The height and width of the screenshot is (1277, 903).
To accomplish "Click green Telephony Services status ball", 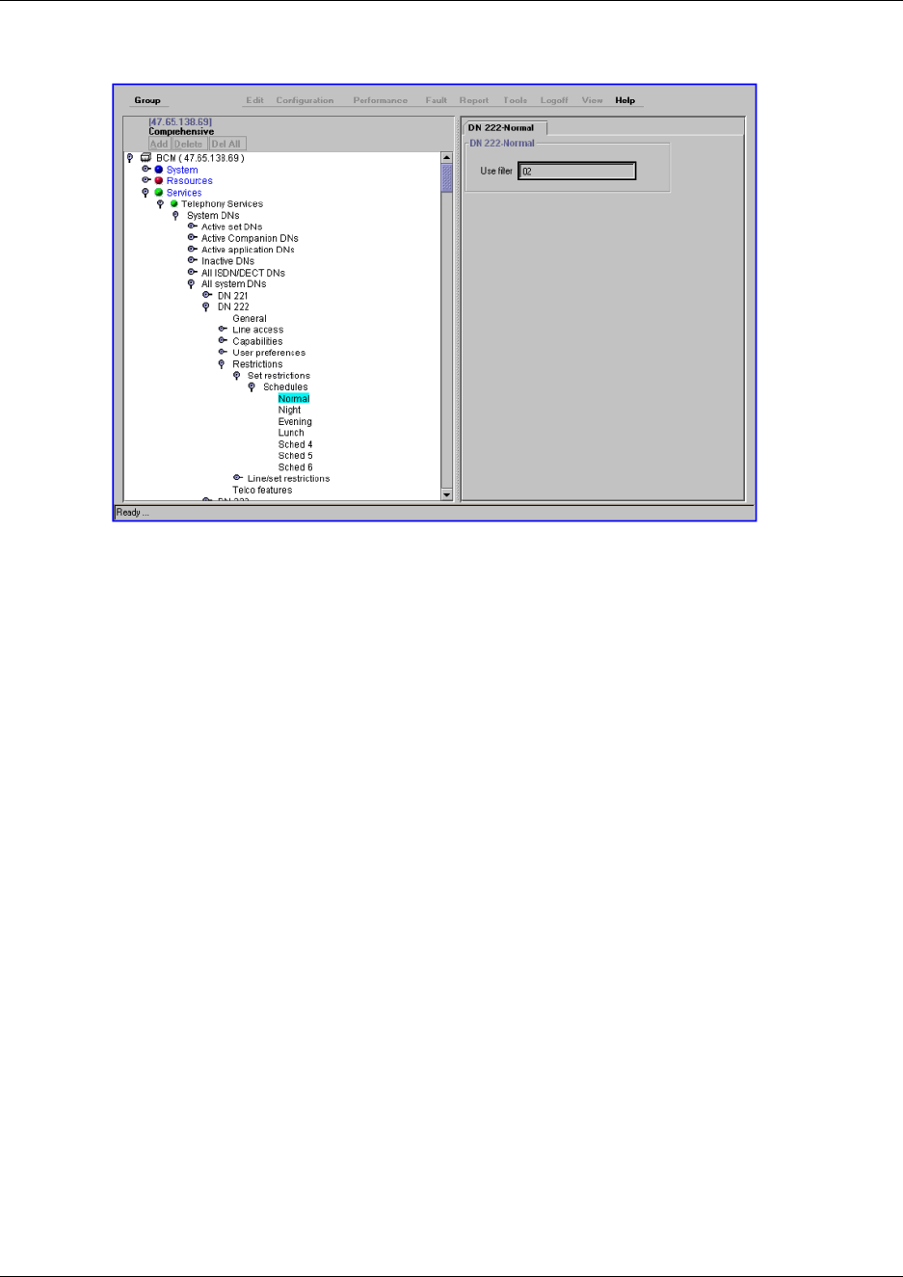I will tap(174, 204).
